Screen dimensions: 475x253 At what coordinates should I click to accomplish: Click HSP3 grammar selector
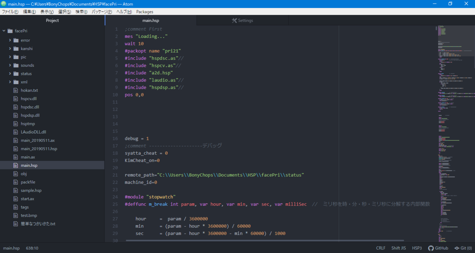click(417, 248)
